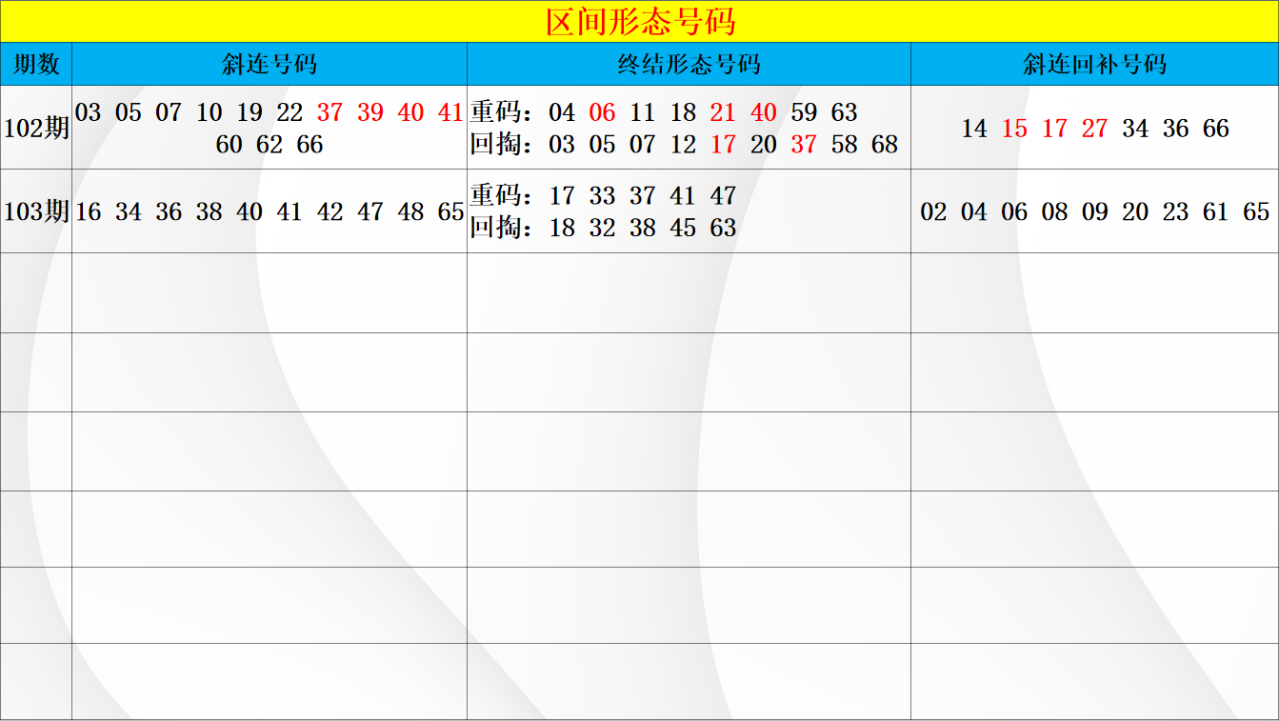Click number 68 in 102期 回掏
The width and height of the screenshot is (1279, 721).
tap(885, 145)
